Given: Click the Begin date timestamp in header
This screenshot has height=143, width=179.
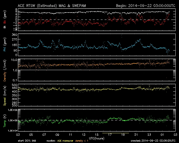Looking at the screenshot, I should pos(145,6).
